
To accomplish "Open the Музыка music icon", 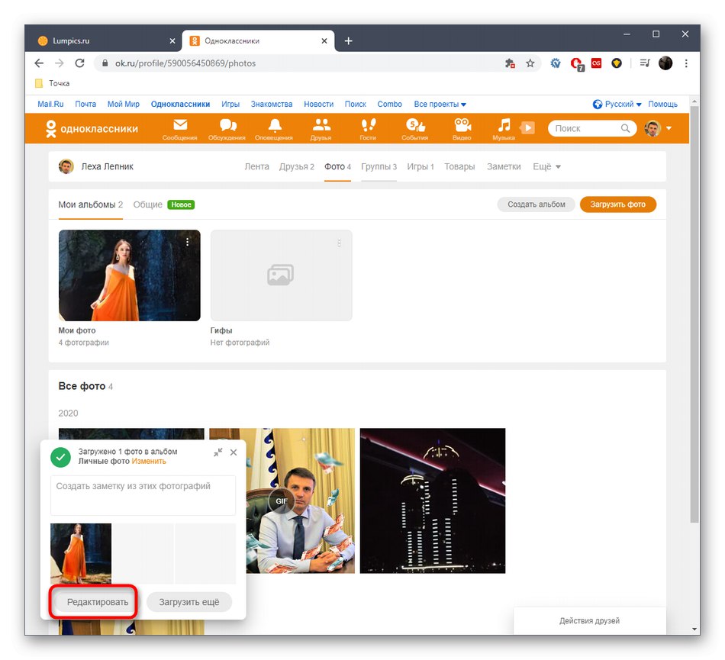I will 504,129.
